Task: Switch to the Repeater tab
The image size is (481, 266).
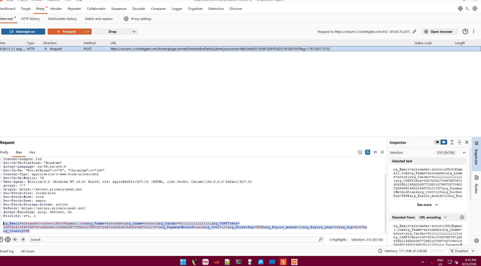Action: (74, 9)
